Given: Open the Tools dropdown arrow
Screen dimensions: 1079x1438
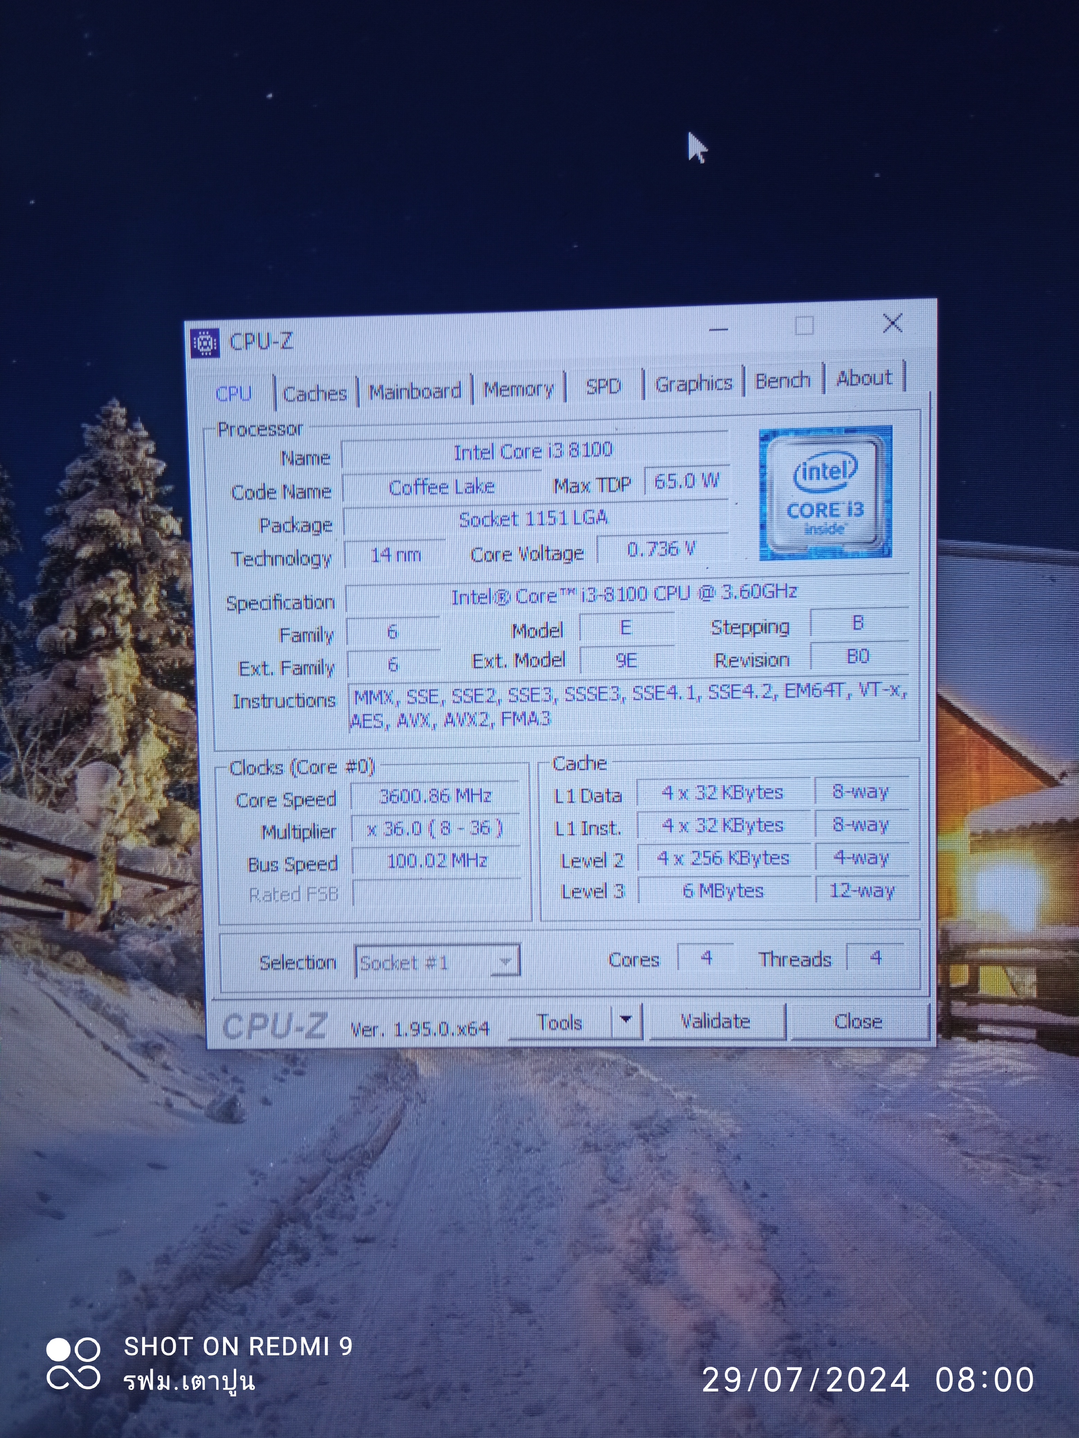Looking at the screenshot, I should coord(626,1020).
